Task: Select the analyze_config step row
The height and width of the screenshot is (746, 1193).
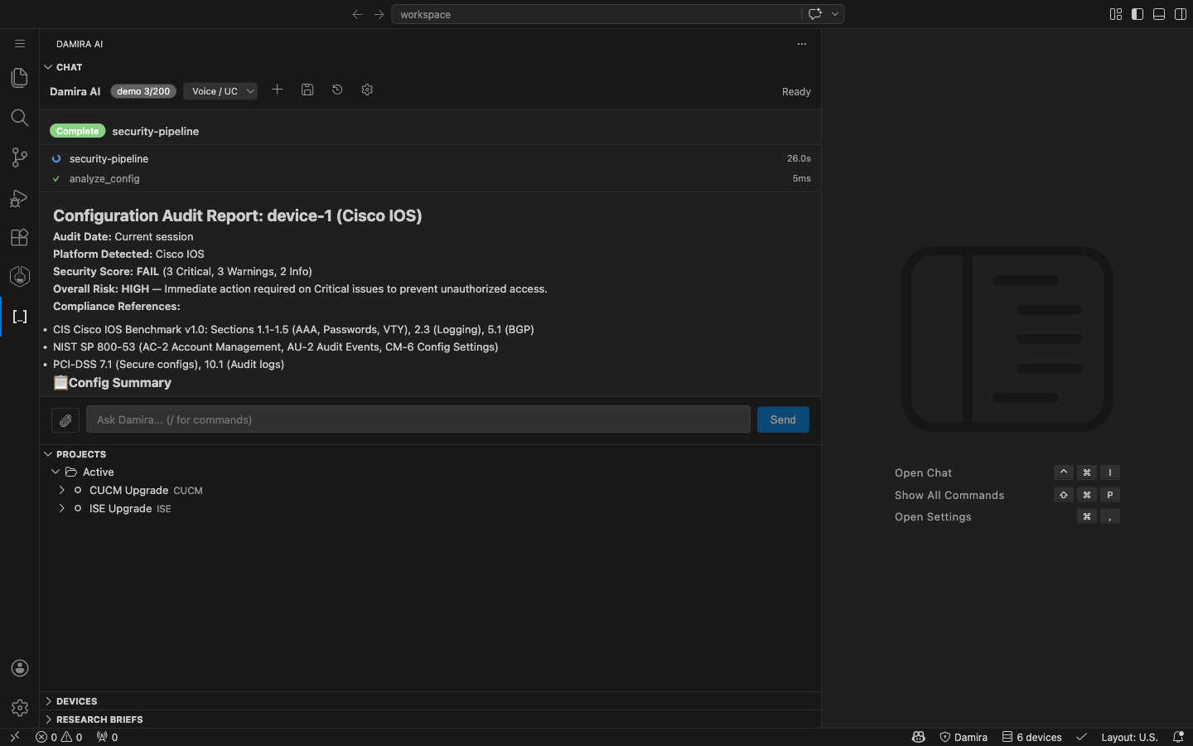Action: point(431,178)
